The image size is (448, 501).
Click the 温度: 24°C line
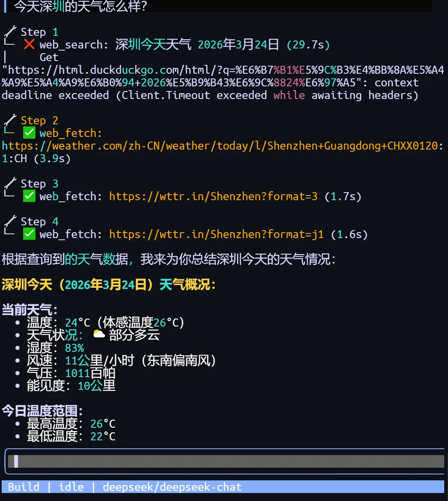point(105,322)
